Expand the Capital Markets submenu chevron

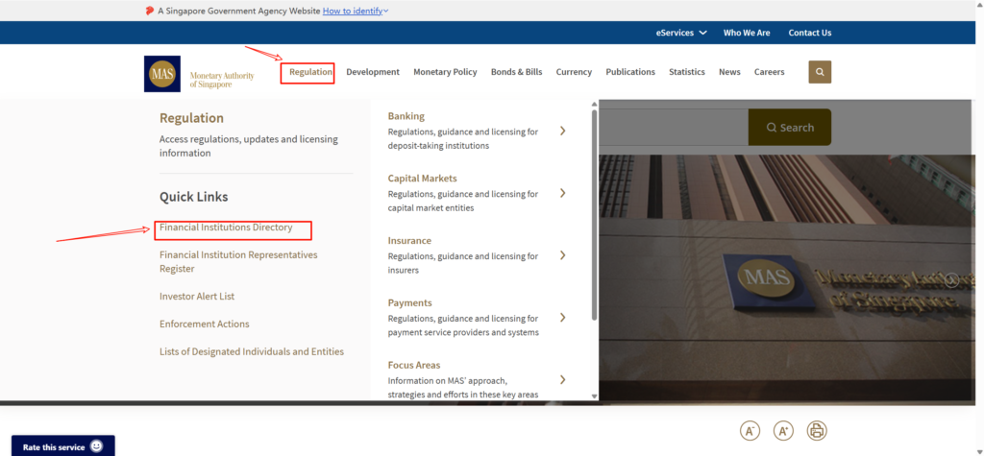point(563,193)
